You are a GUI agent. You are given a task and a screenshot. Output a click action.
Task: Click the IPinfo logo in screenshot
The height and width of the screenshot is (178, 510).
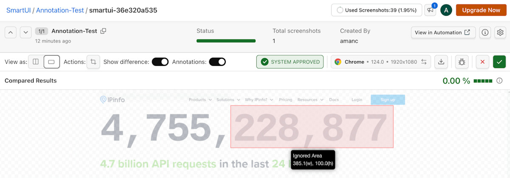pos(112,99)
